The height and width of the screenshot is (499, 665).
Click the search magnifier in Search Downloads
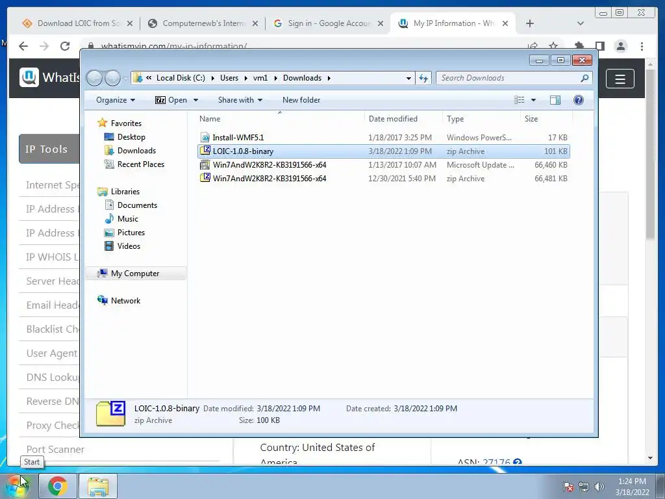pyautogui.click(x=584, y=78)
